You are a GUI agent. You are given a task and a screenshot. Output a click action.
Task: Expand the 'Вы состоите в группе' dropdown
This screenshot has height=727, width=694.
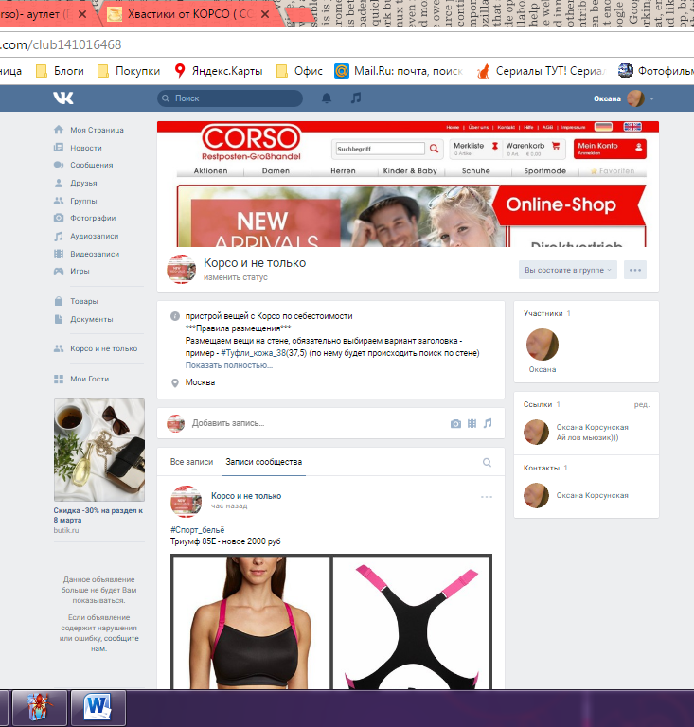[x=568, y=270]
